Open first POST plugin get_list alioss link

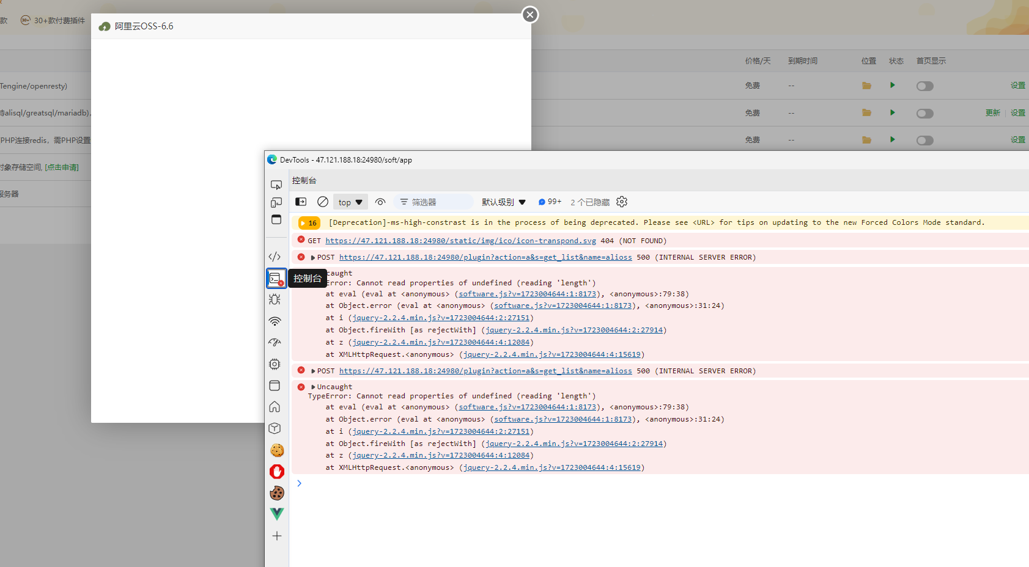(485, 257)
